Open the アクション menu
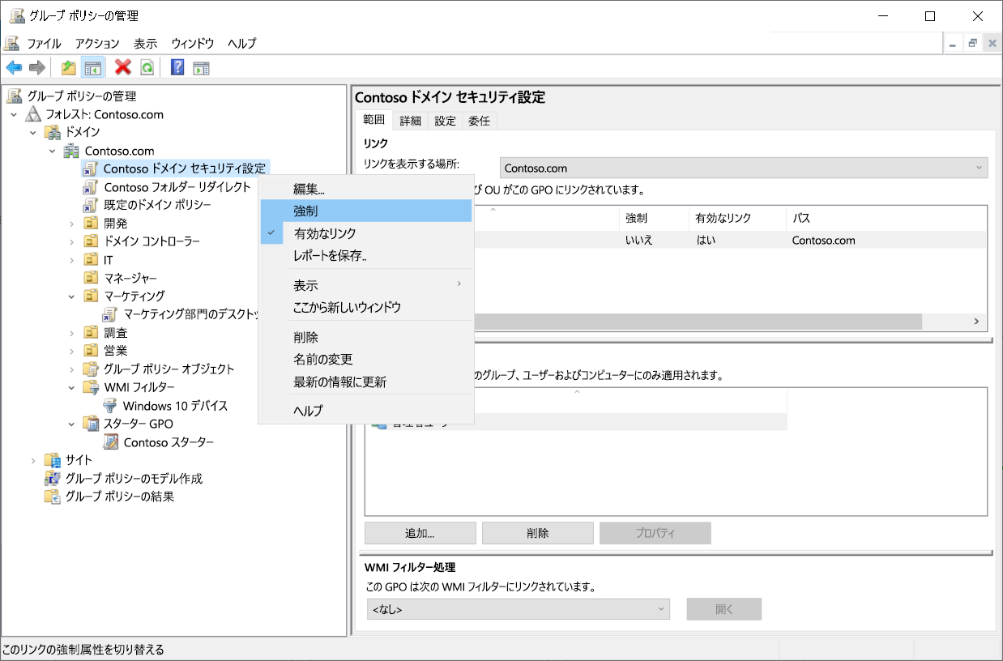Screen dimensions: 1003x661 96,44
